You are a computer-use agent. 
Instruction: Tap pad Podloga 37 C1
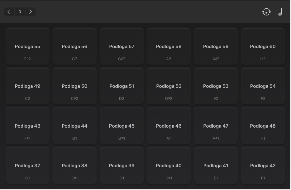(27, 166)
